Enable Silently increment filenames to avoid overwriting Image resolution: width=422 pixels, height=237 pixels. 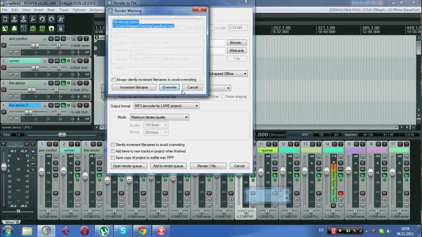(113, 145)
